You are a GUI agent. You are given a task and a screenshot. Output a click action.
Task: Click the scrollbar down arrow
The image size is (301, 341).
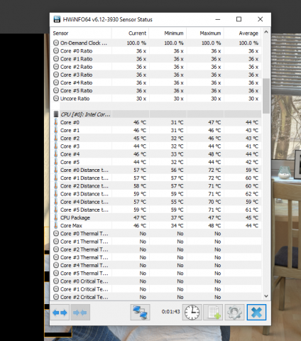pos(266,296)
